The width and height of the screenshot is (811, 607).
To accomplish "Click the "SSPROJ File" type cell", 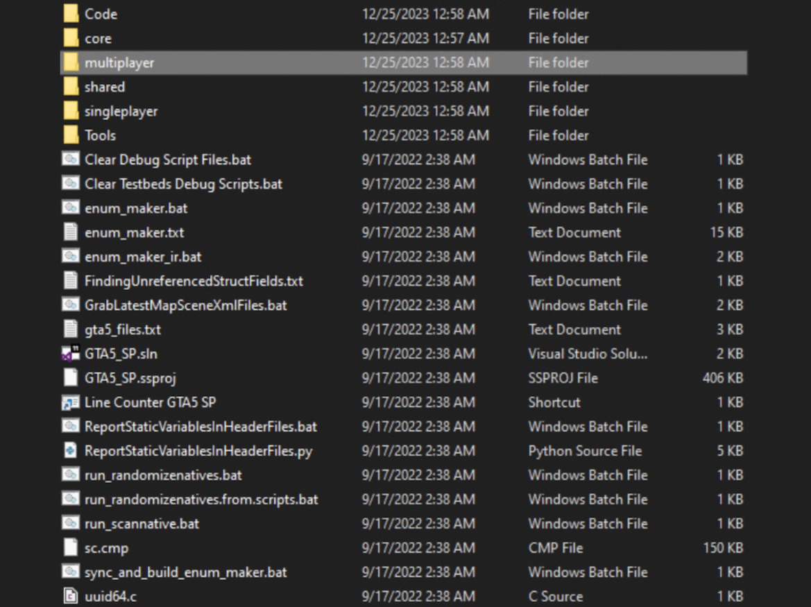I will point(563,378).
